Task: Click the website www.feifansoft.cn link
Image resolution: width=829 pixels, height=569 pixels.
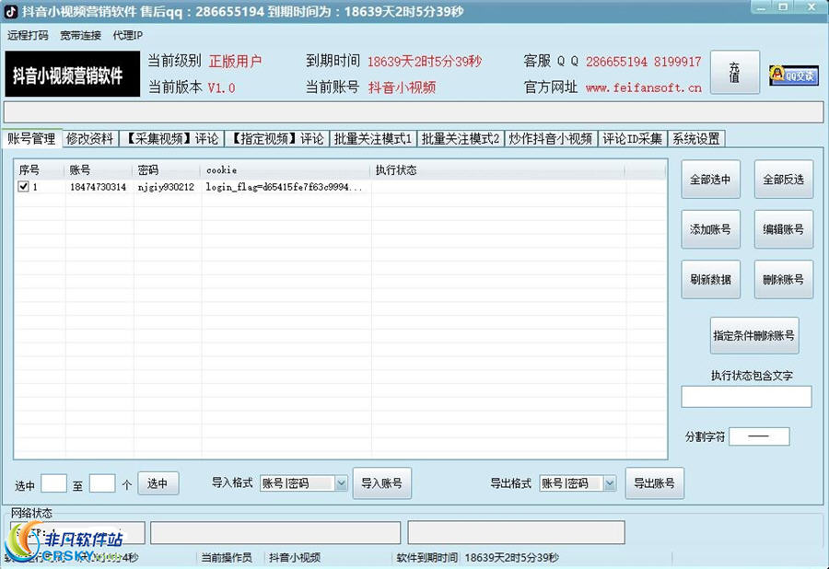Action: click(644, 87)
